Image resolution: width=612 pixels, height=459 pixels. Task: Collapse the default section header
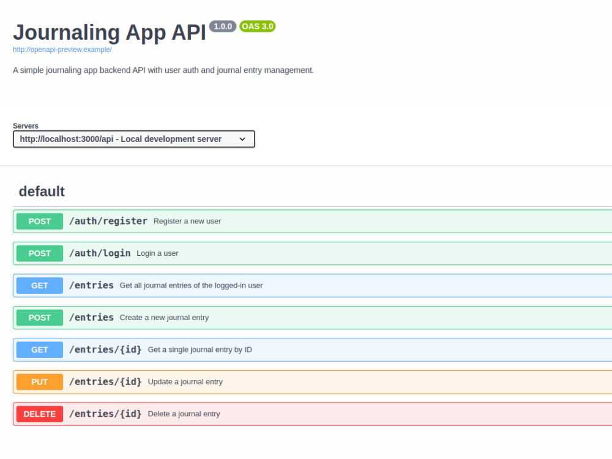pyautogui.click(x=42, y=191)
